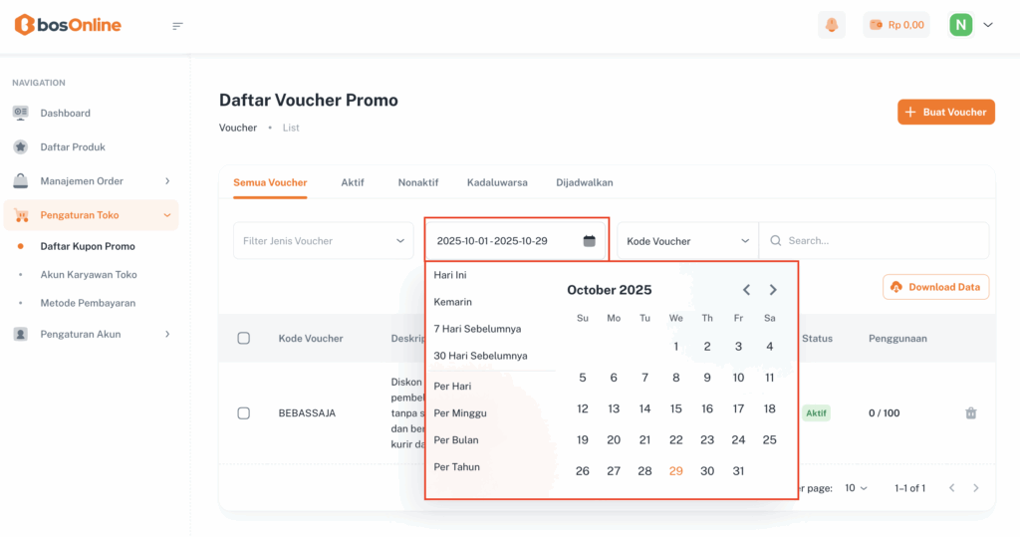Click the green N user avatar
The image size is (1020, 537).
pyautogui.click(x=960, y=25)
